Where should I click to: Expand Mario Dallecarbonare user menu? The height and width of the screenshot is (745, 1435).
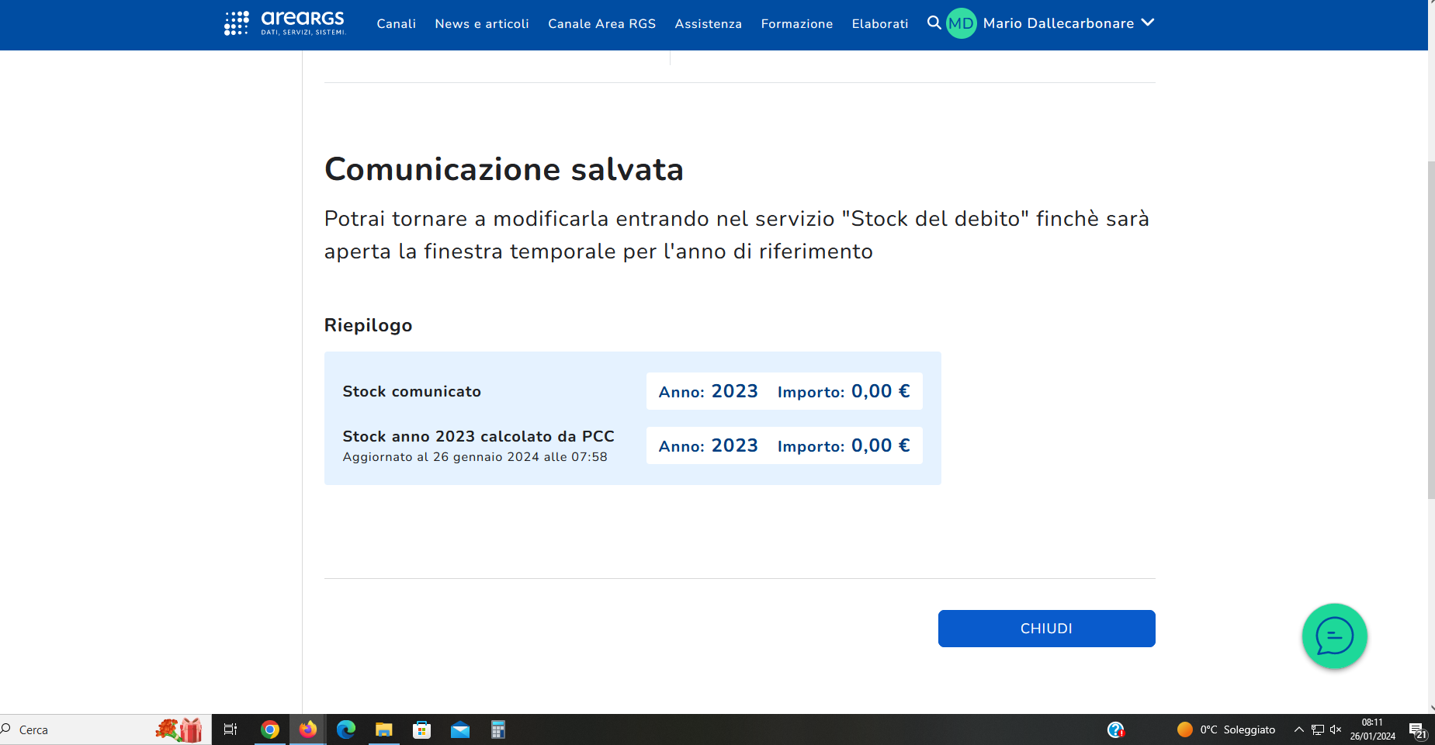point(1147,23)
